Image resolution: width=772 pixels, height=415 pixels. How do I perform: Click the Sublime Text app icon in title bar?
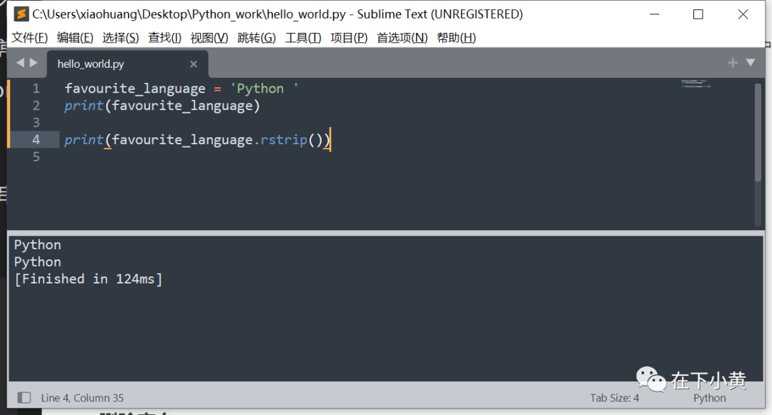21,14
